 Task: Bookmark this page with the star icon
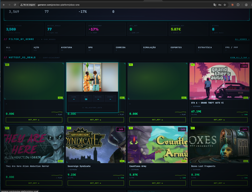(x=225, y=5)
